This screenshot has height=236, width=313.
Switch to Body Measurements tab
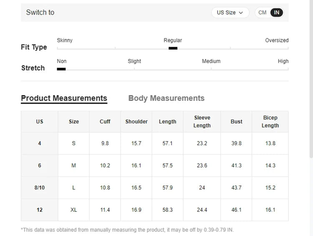(x=166, y=98)
